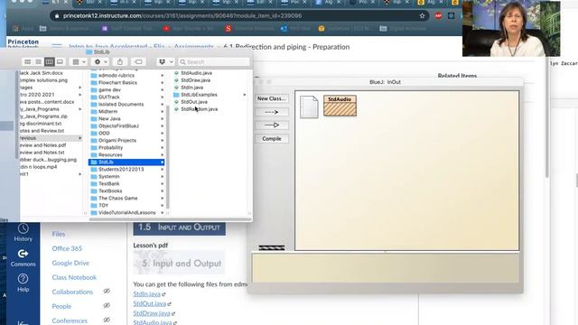Switch Finder to list view

tap(38, 62)
